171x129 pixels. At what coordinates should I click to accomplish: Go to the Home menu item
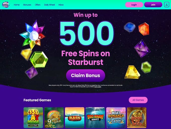coord(17,5)
